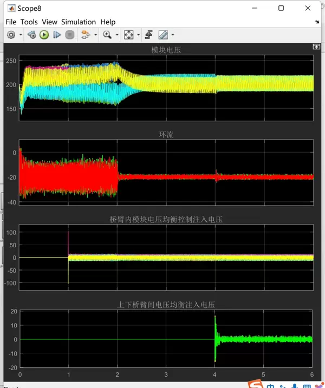Expand the Configuration Properties dropdown arrow
The image size is (325, 388).
point(21,35)
